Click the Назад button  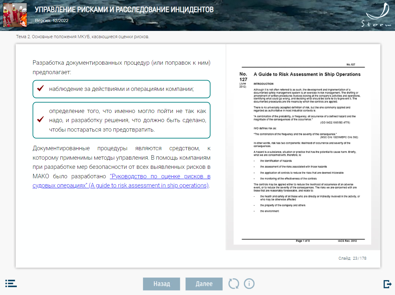click(x=162, y=284)
